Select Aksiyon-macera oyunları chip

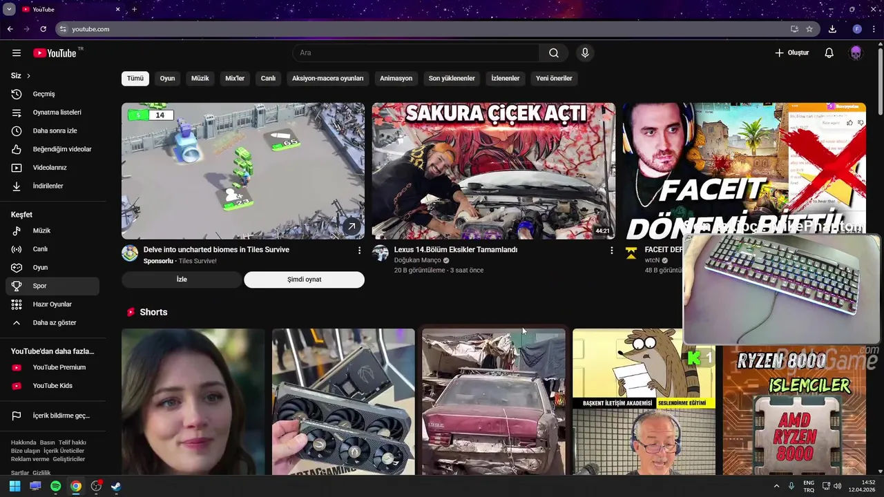pos(327,79)
